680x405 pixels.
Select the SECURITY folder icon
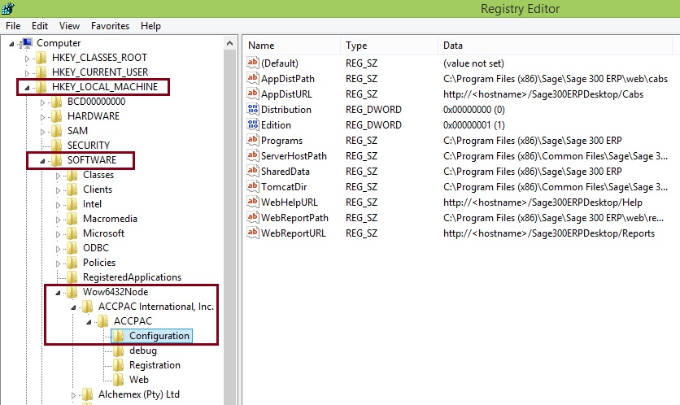pos(56,145)
